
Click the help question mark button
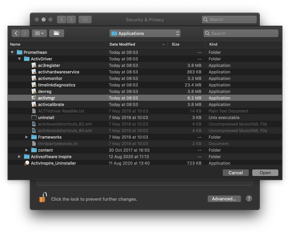tap(249, 199)
